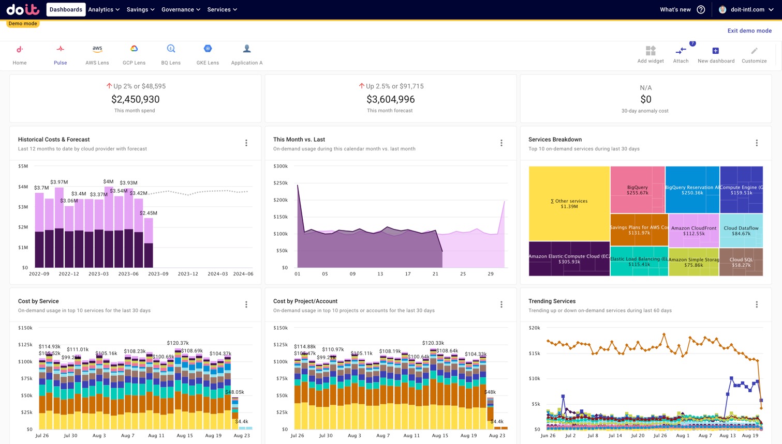Open the BQ Lens dashboard
782x444 pixels.
pyautogui.click(x=170, y=54)
